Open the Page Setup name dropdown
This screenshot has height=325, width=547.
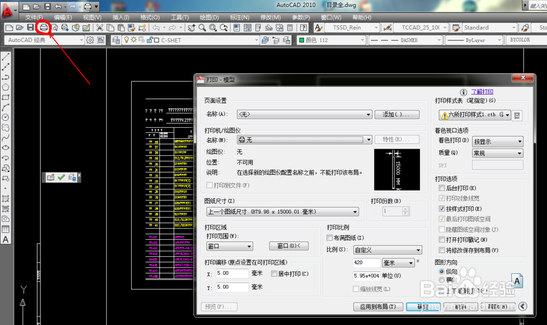[304, 114]
